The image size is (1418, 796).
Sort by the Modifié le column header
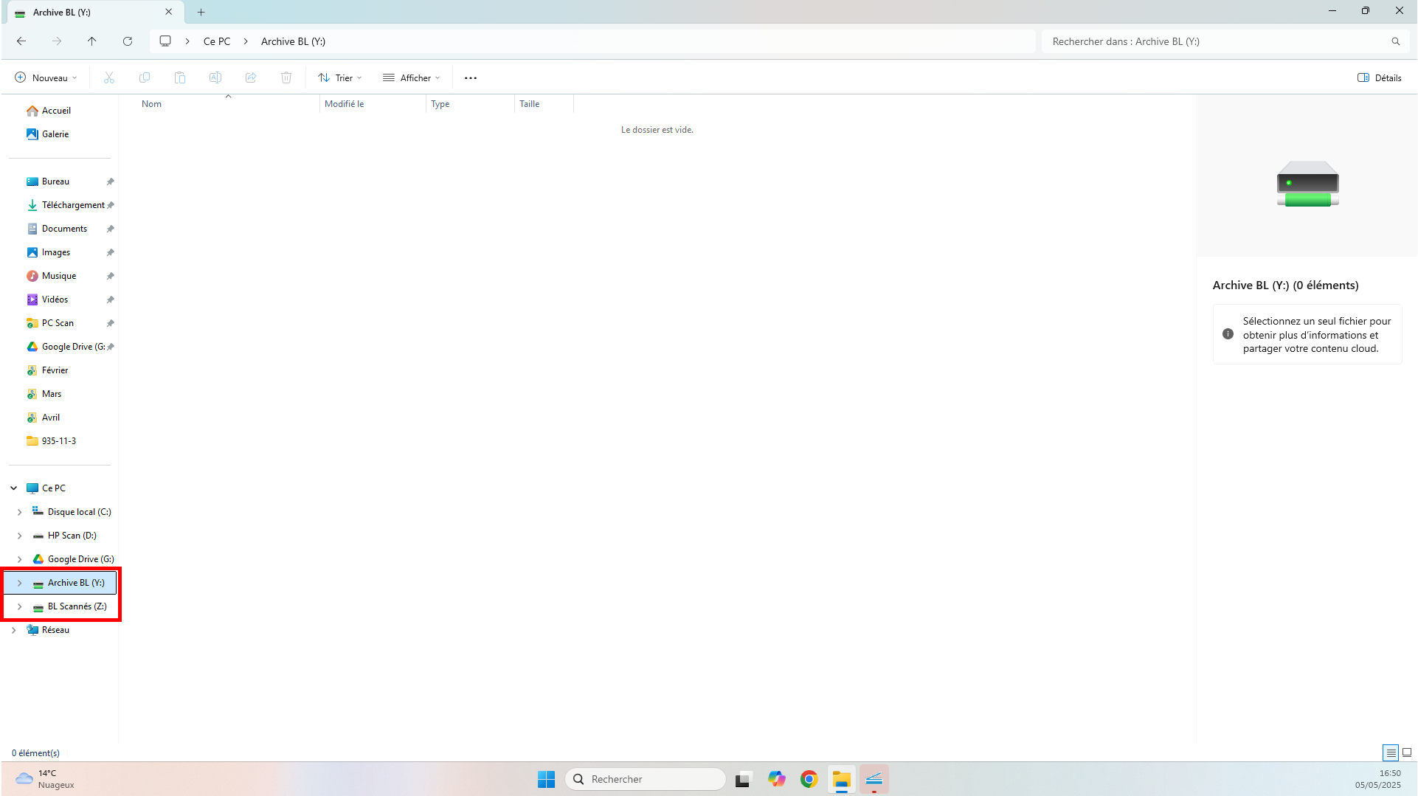(345, 104)
